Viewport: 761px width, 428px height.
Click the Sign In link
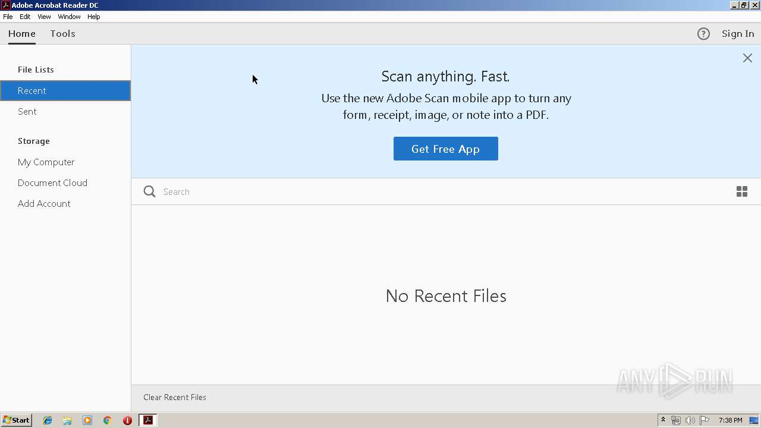pyautogui.click(x=738, y=34)
